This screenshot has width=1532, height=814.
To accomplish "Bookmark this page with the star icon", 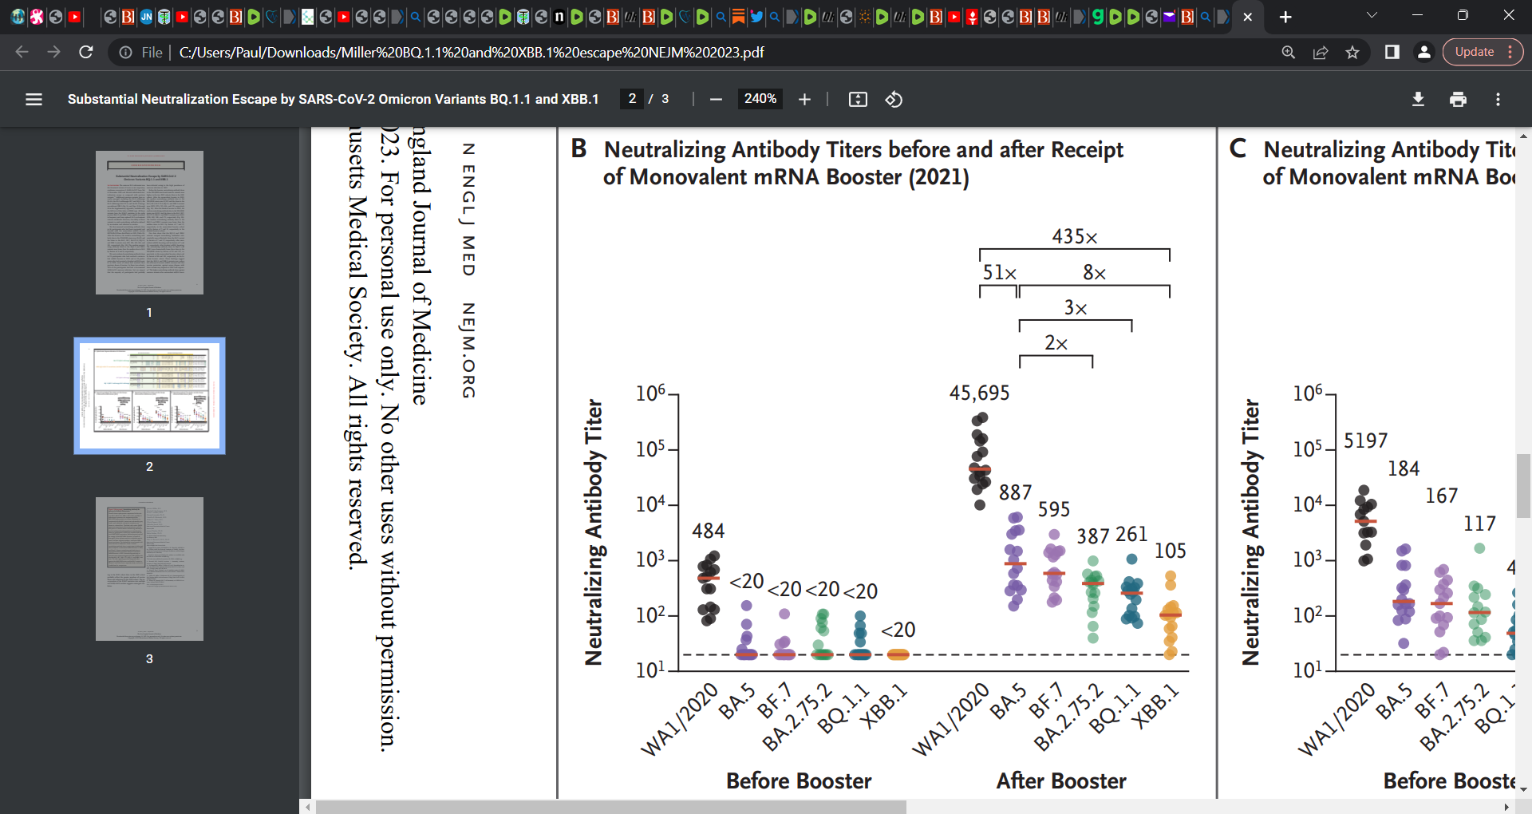I will point(1352,52).
